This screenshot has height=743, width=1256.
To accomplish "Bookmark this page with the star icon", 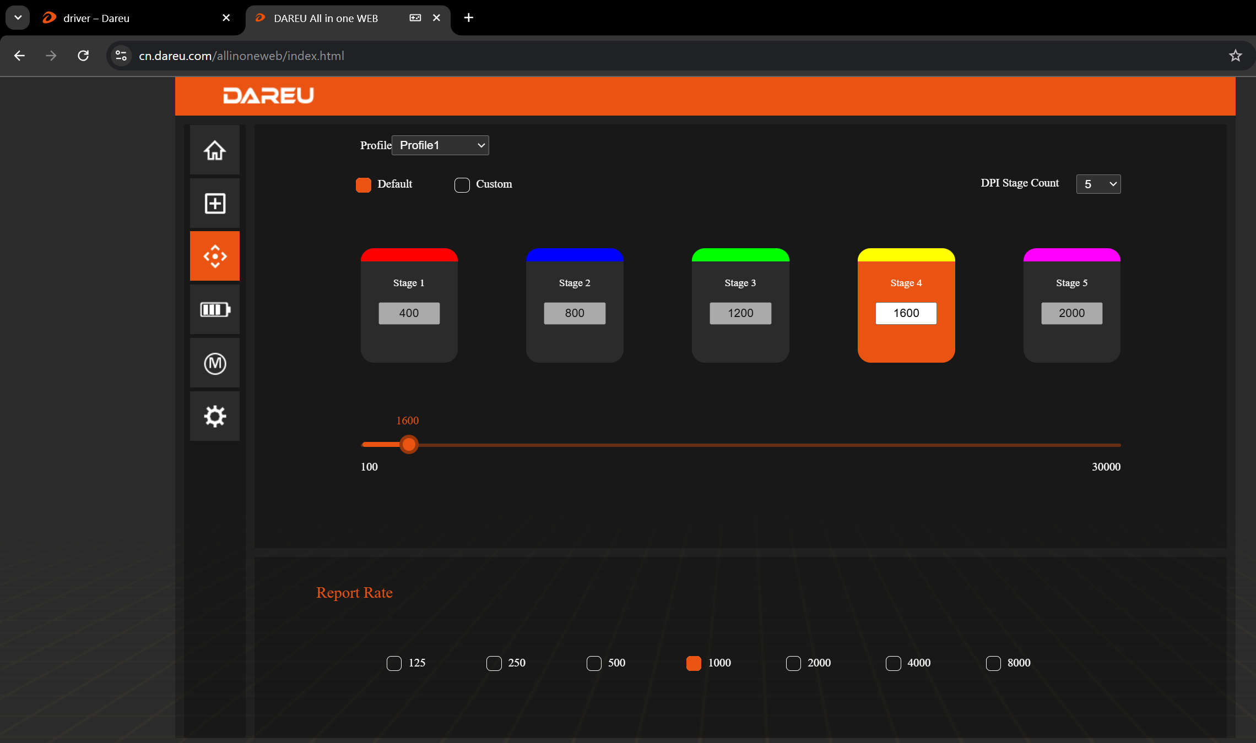I will [1235, 56].
